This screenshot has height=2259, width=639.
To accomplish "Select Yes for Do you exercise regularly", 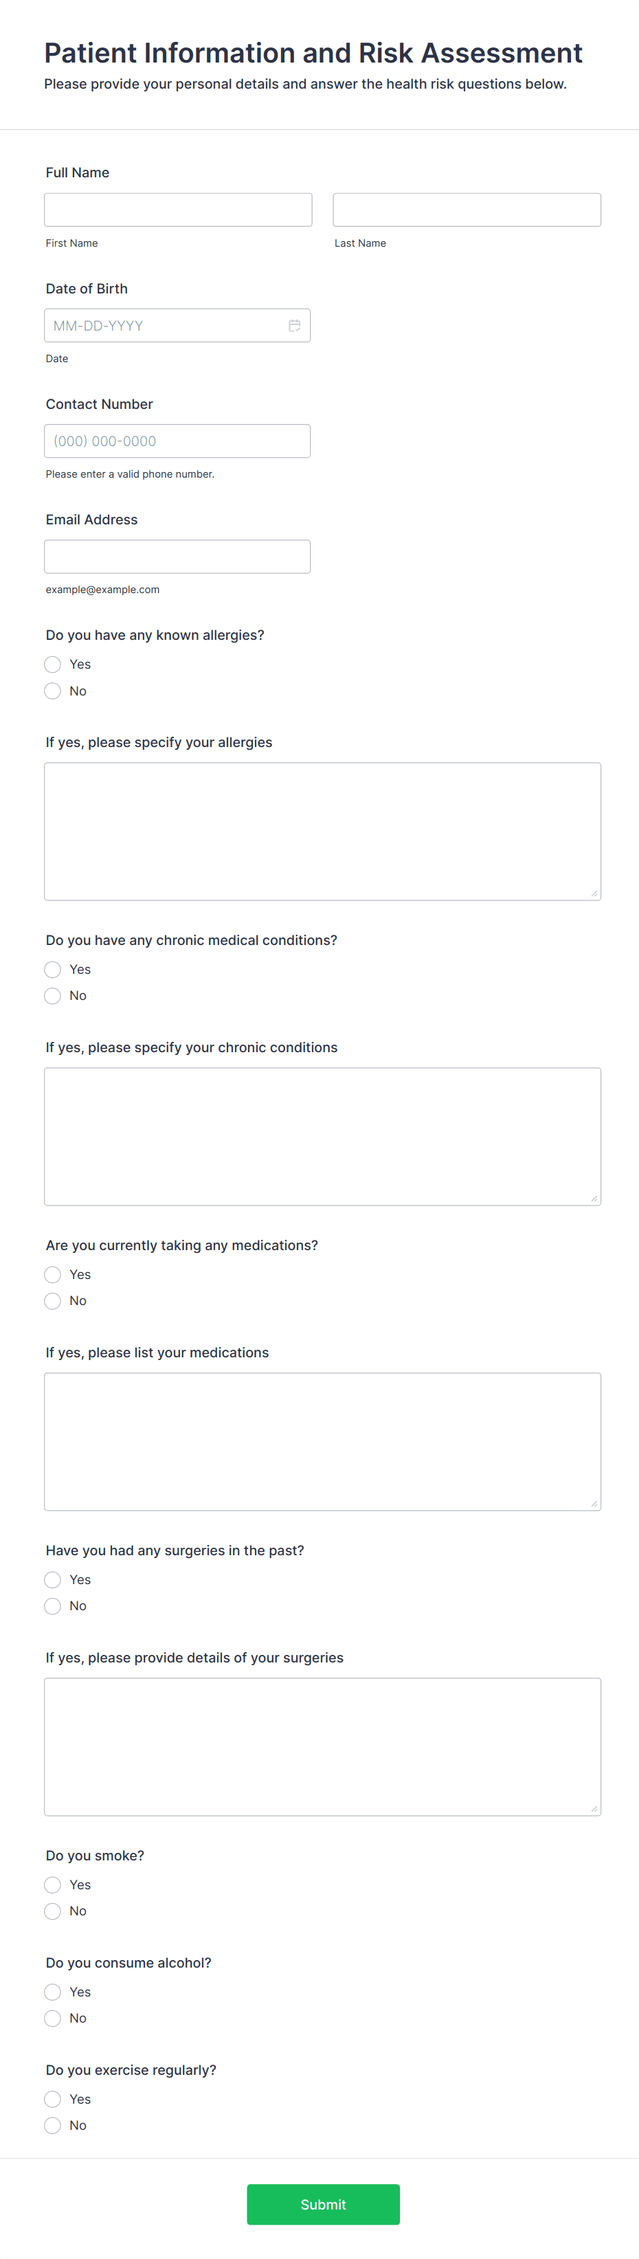I will tap(53, 2098).
